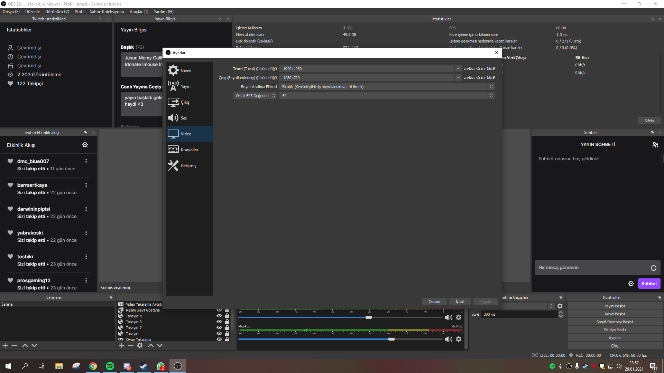Expand Çıkış (Boyutlandırılmış) Çözünürlüğü dropdown
The height and width of the screenshot is (373, 664).
[x=458, y=77]
